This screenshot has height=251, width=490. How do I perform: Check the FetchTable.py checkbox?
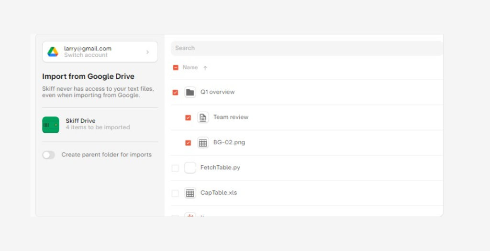click(175, 168)
